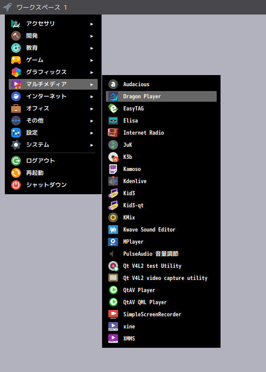Viewport: 266px width, 372px height.
Task: Launch EasyTAG entry text
Action: (x=133, y=108)
